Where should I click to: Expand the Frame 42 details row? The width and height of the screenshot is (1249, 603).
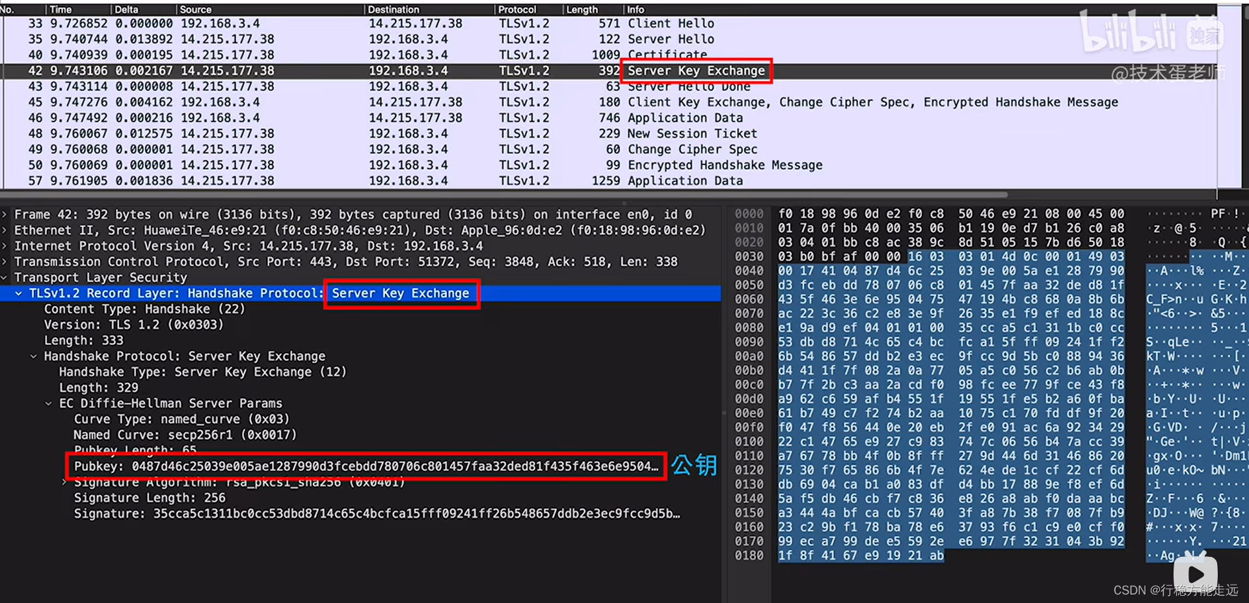[5, 214]
